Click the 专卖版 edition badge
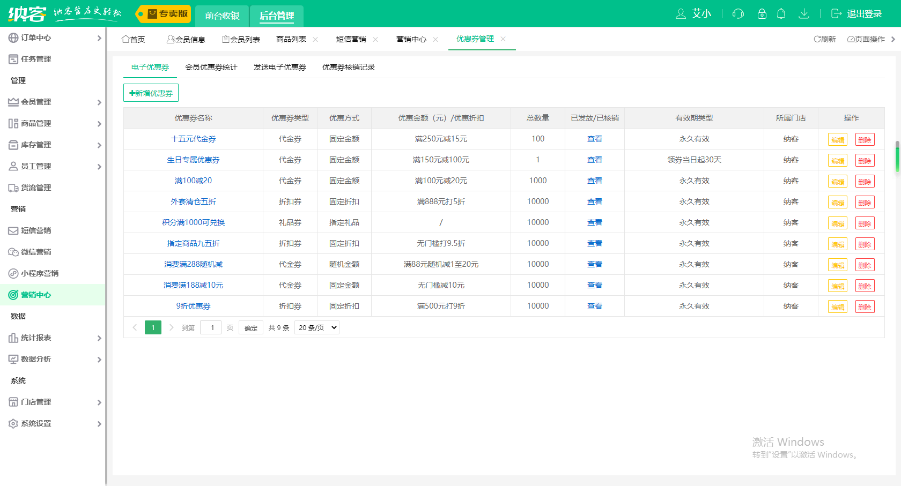The height and width of the screenshot is (486, 901). (163, 14)
